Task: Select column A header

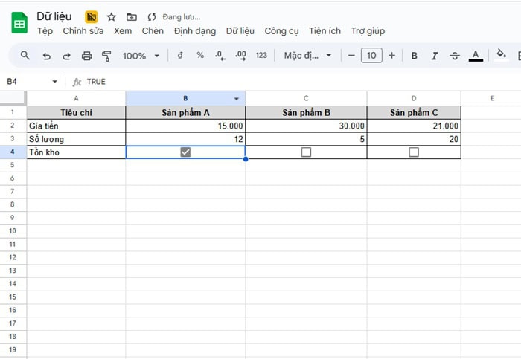Action: (x=76, y=98)
